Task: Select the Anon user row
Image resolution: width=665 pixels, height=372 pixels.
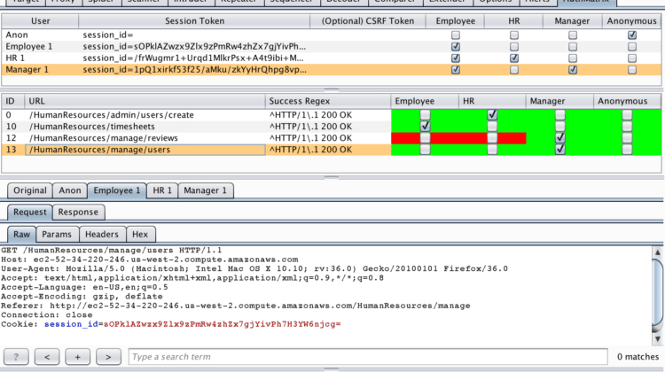Action: [x=332, y=35]
